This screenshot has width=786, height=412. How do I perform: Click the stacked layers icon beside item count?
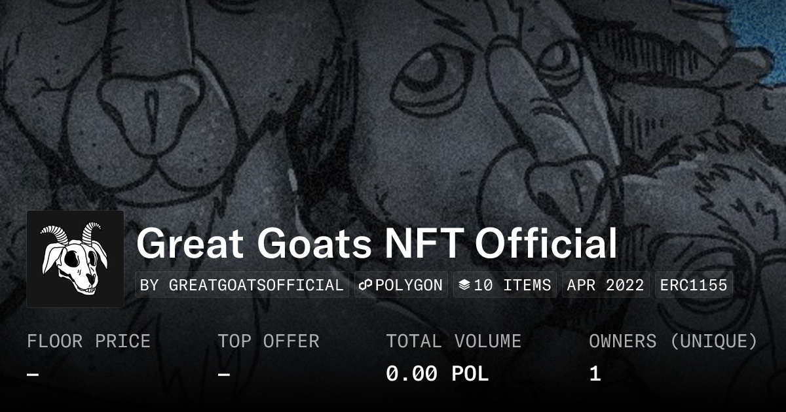pyautogui.click(x=464, y=285)
